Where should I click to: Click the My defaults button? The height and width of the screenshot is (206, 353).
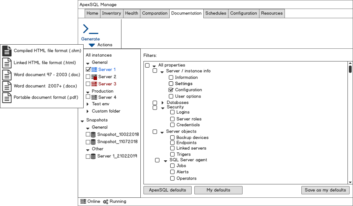pos(218,190)
